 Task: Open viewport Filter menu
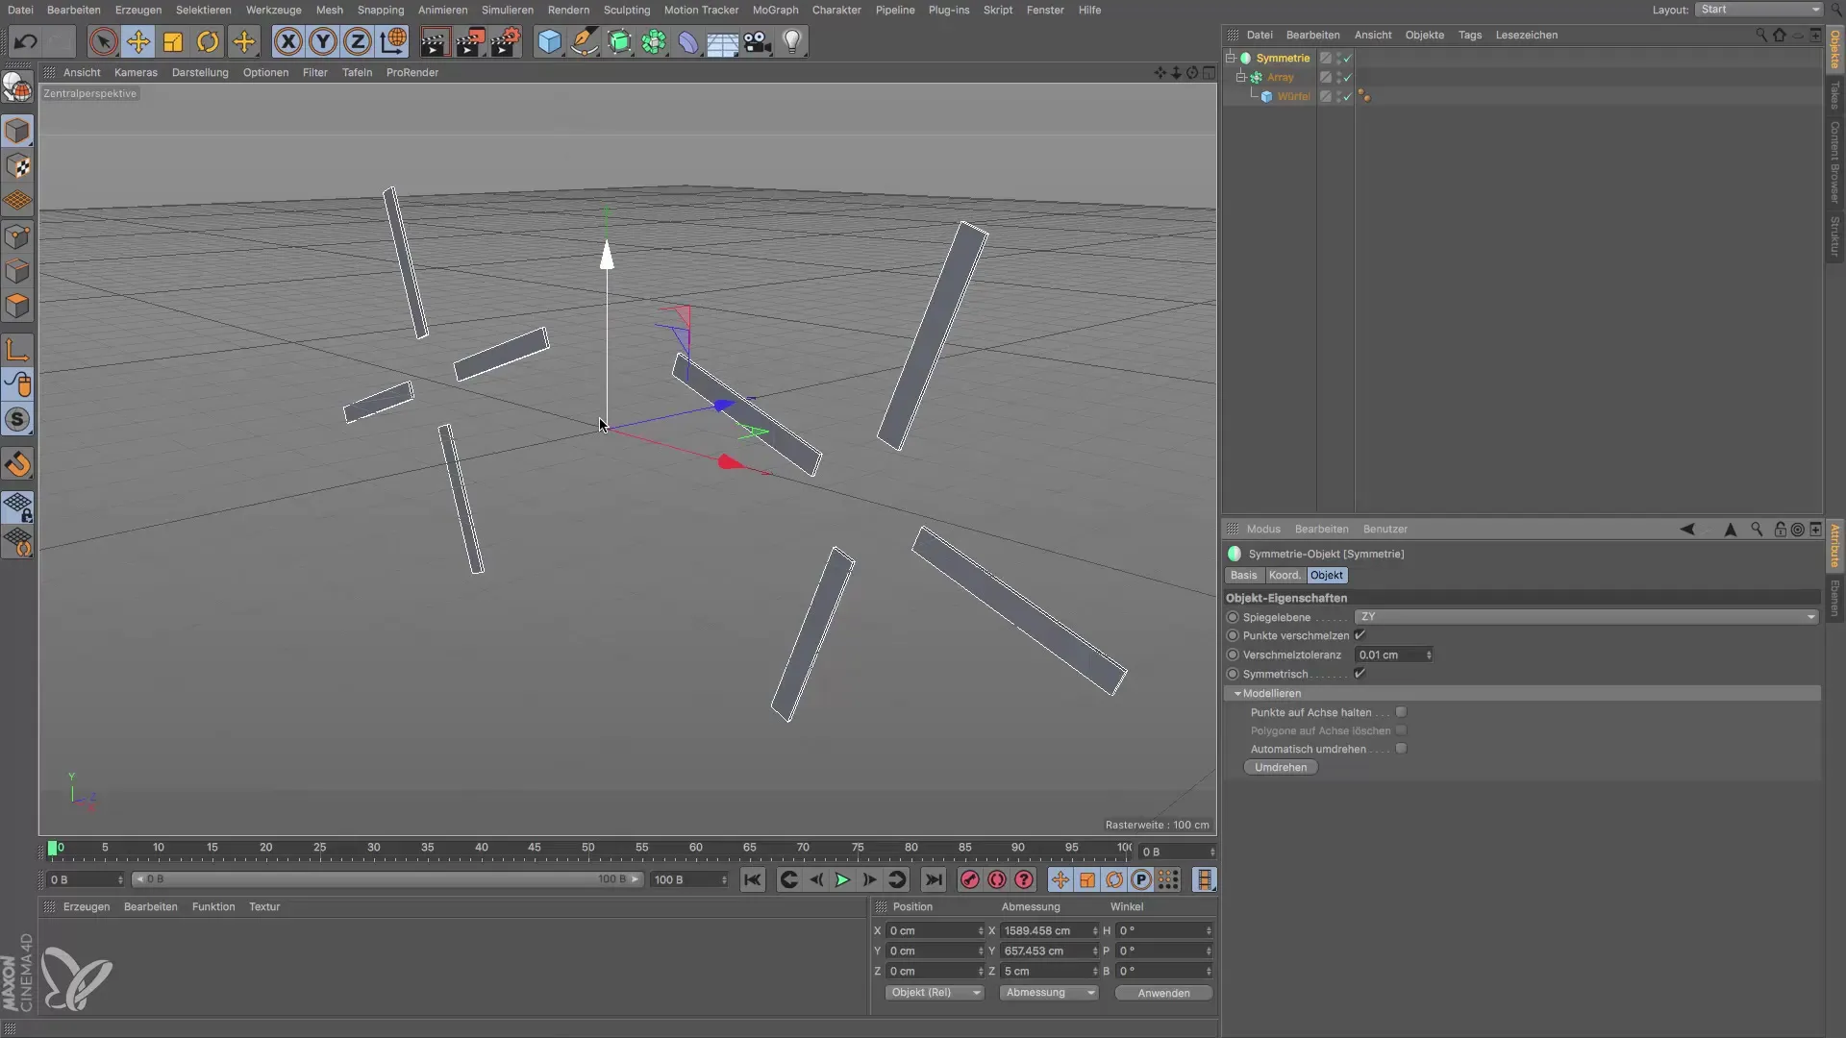point(315,72)
